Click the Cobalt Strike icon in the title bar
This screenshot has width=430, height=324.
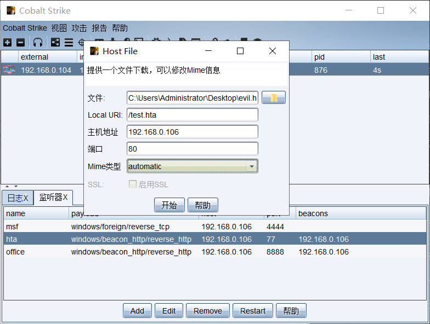10,10
